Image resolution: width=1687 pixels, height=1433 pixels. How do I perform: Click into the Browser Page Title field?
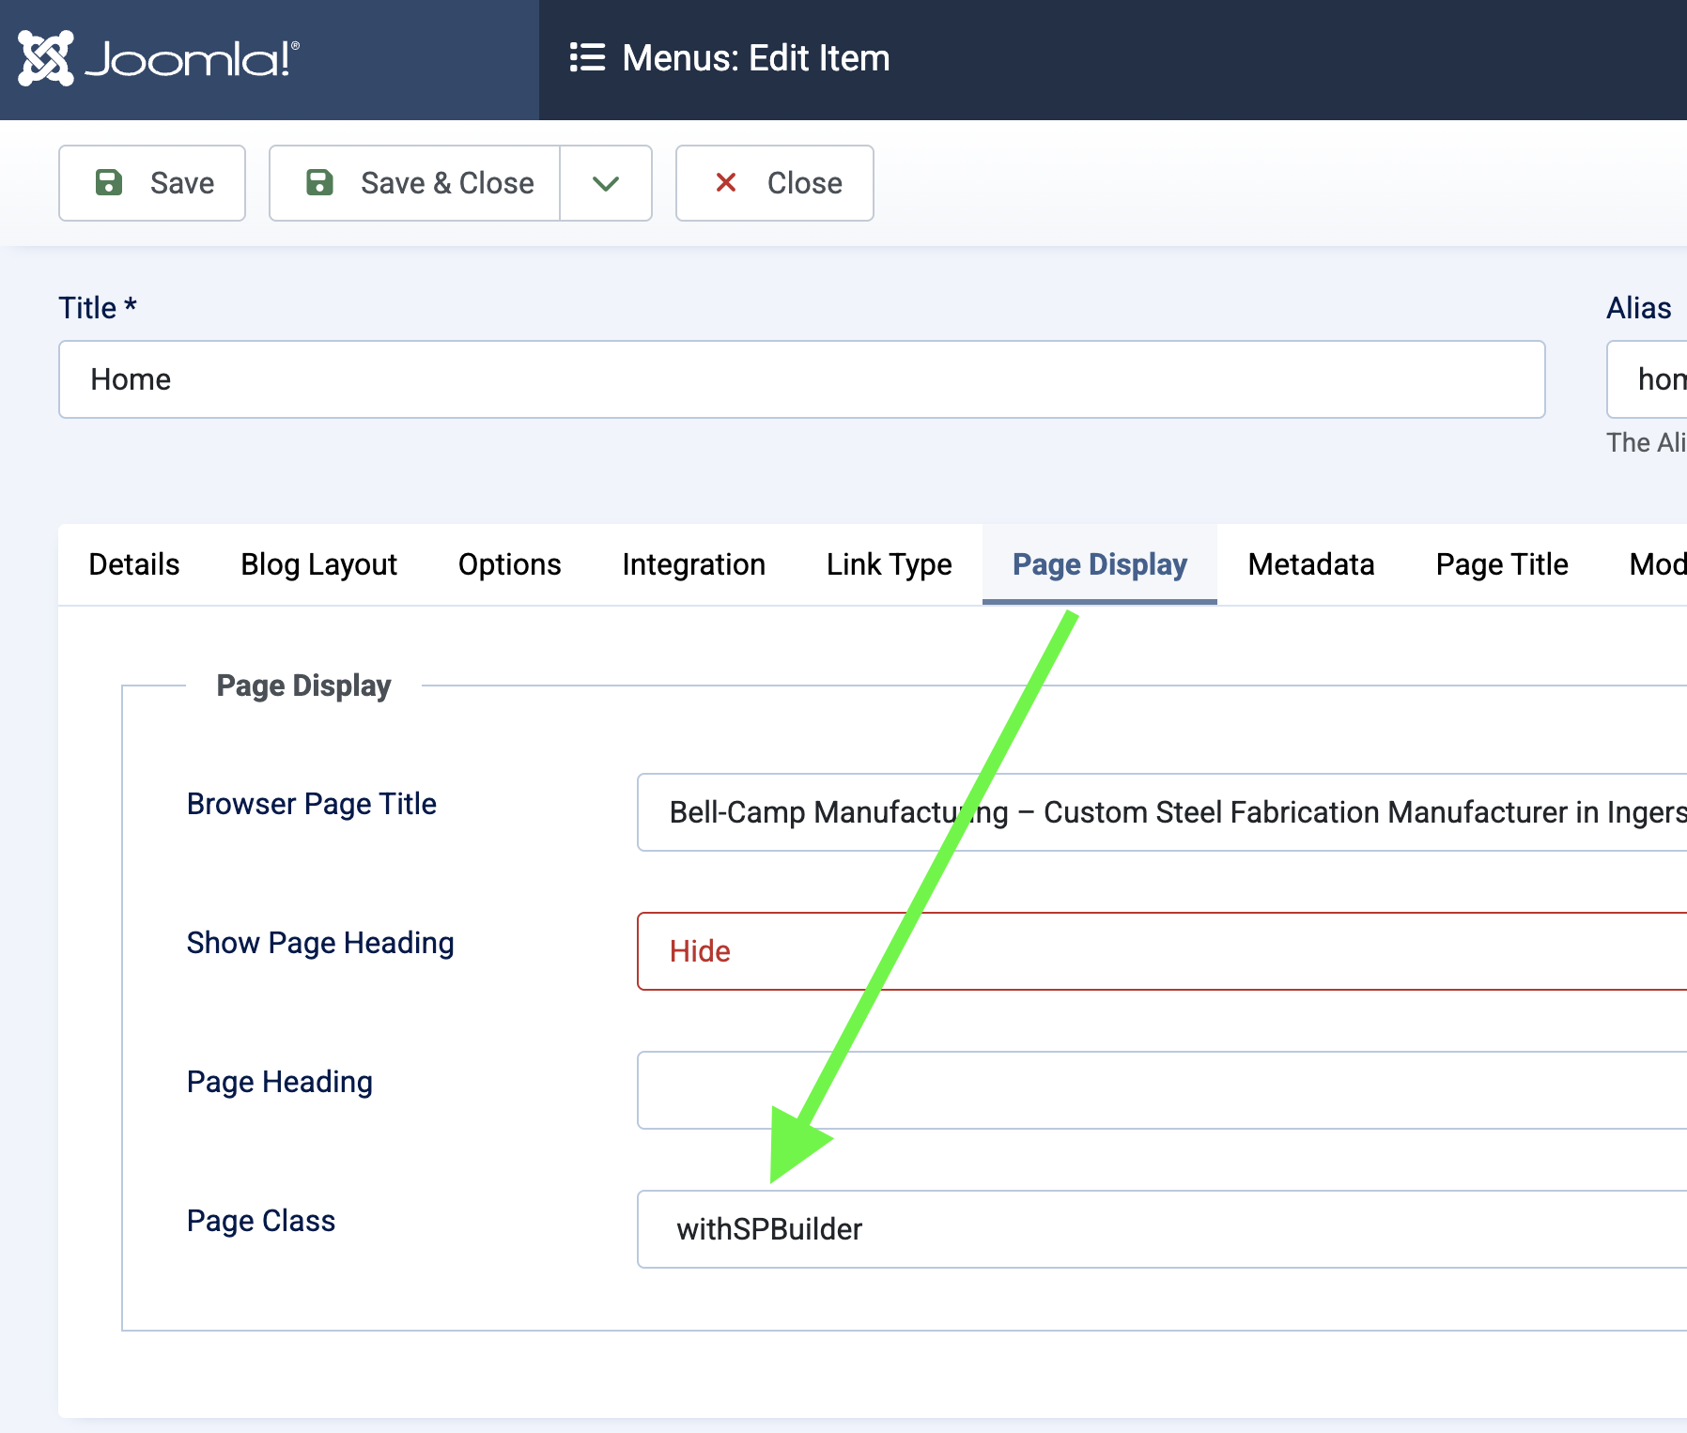1161,812
